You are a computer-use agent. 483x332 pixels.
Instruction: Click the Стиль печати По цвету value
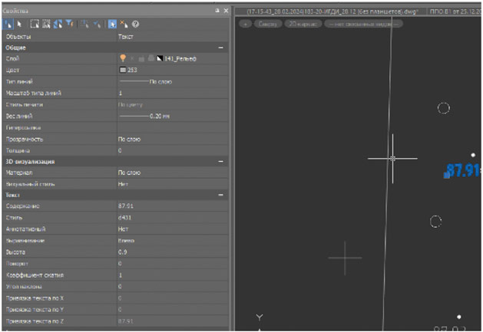tap(173, 104)
